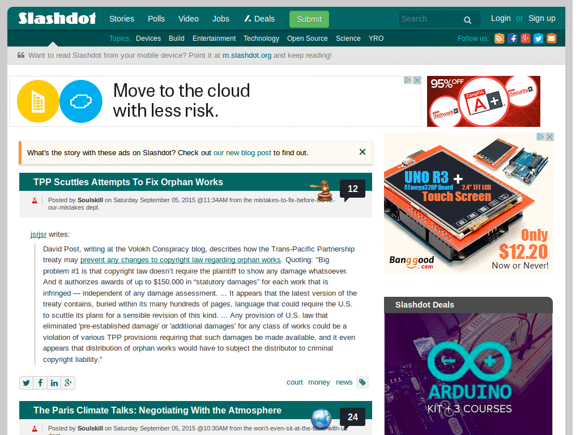Screen dimensions: 580x435
Task: Share TPP story on LinkedIn
Action: coord(54,383)
